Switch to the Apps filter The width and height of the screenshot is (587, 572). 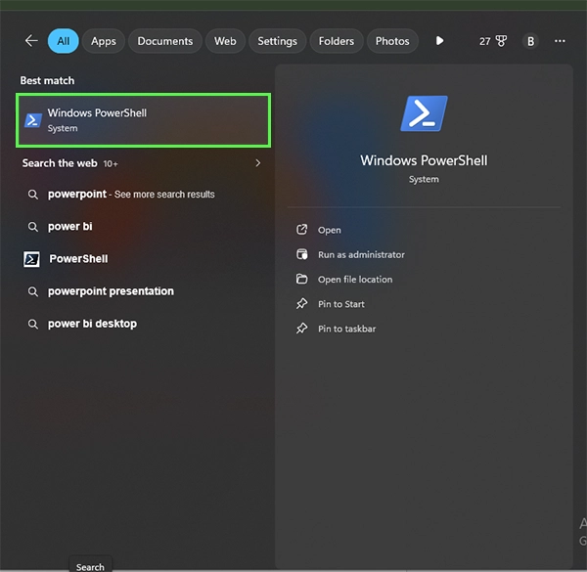click(104, 41)
